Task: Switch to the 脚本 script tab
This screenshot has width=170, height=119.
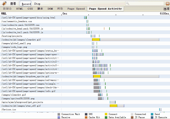Action: [40, 9]
